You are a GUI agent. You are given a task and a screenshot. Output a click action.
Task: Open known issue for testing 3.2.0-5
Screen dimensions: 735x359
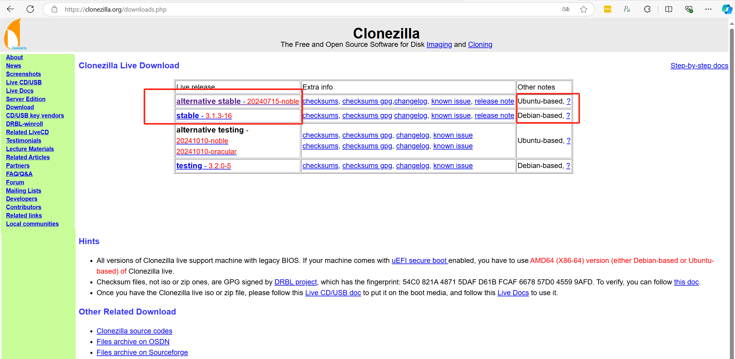coord(453,166)
